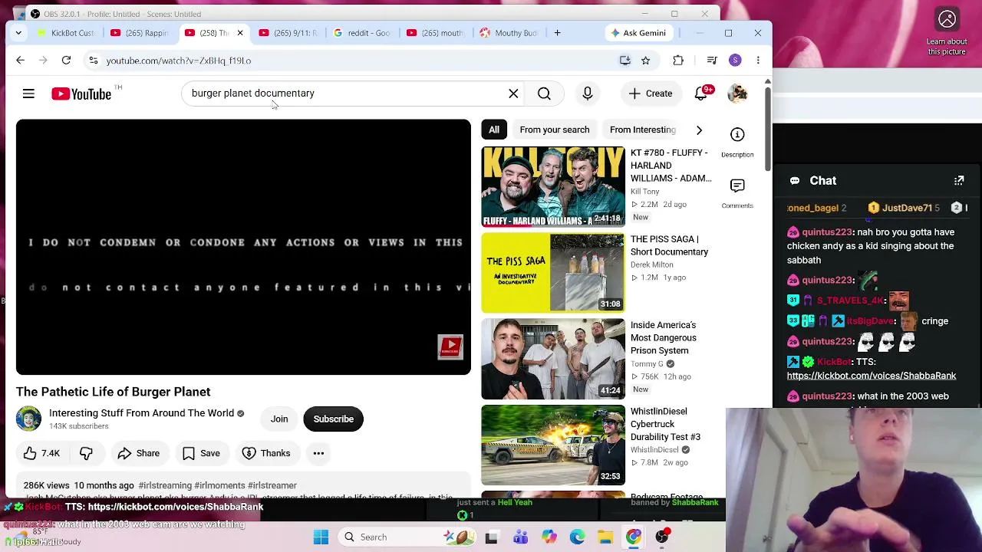Expand Chrome tab search dropdown
This screenshot has height=552, width=982.
18,33
